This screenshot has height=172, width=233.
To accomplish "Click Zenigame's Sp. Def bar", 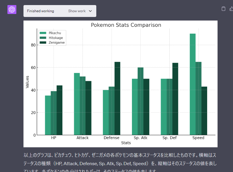I will click(x=175, y=99).
